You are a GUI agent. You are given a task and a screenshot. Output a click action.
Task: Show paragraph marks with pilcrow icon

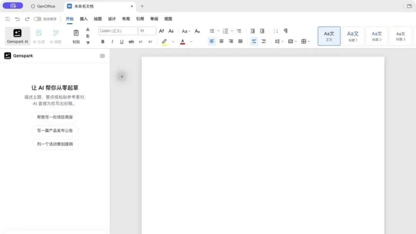coord(285,31)
